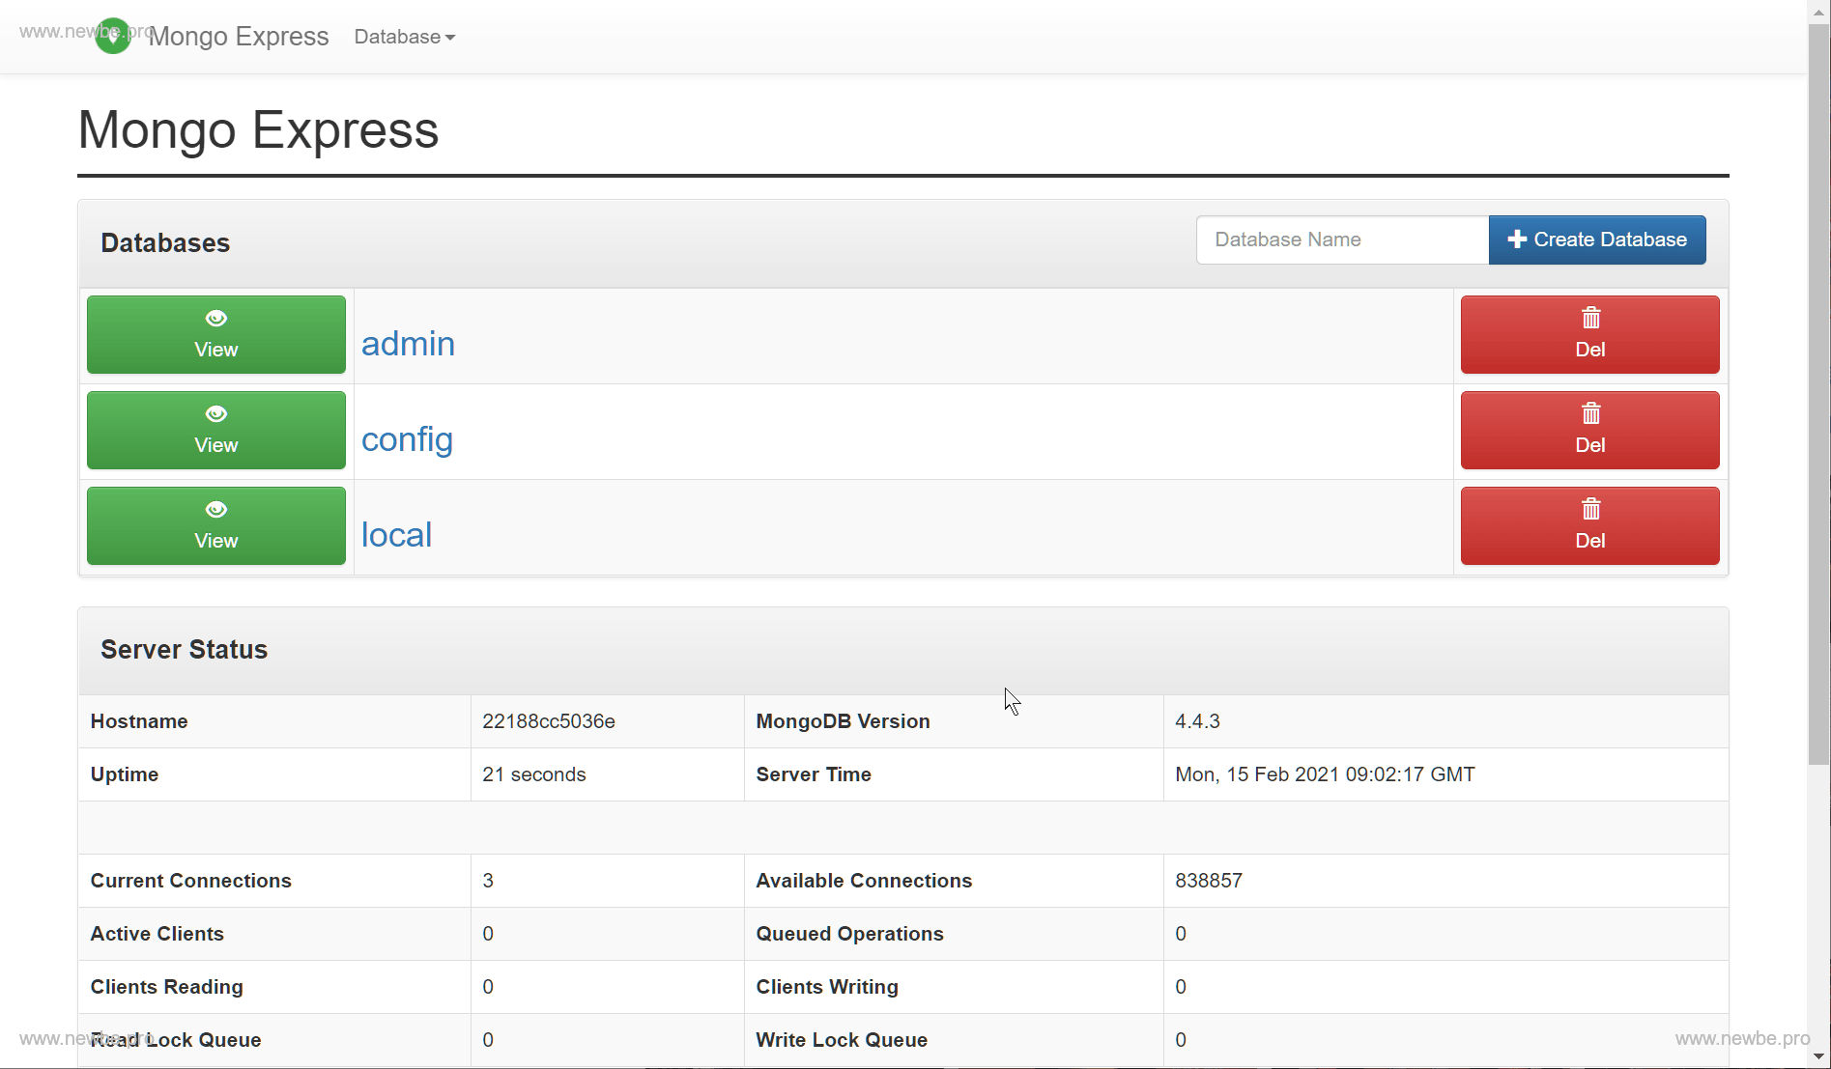Open the local database link
1831x1069 pixels.
(x=396, y=535)
